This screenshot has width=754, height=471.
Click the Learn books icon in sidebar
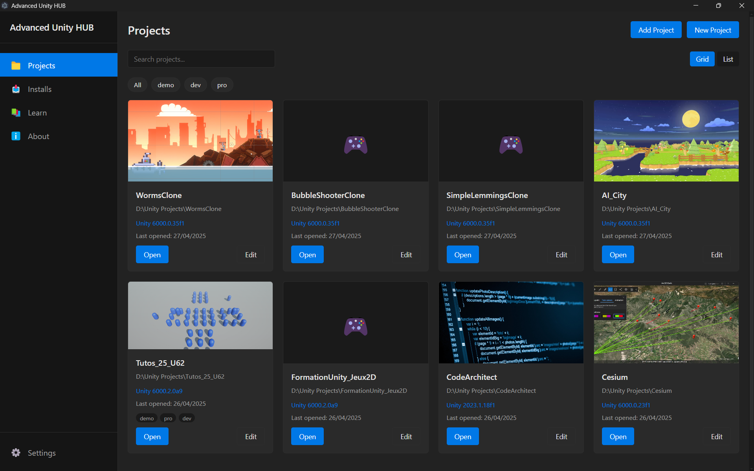(x=16, y=113)
